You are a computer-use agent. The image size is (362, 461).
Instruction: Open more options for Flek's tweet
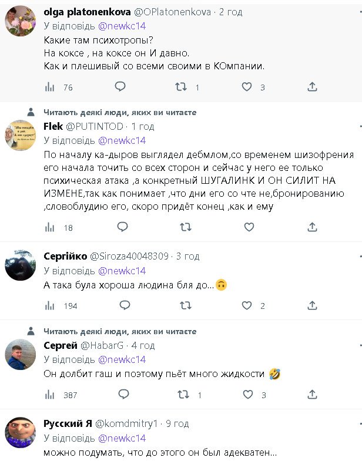click(359, 126)
